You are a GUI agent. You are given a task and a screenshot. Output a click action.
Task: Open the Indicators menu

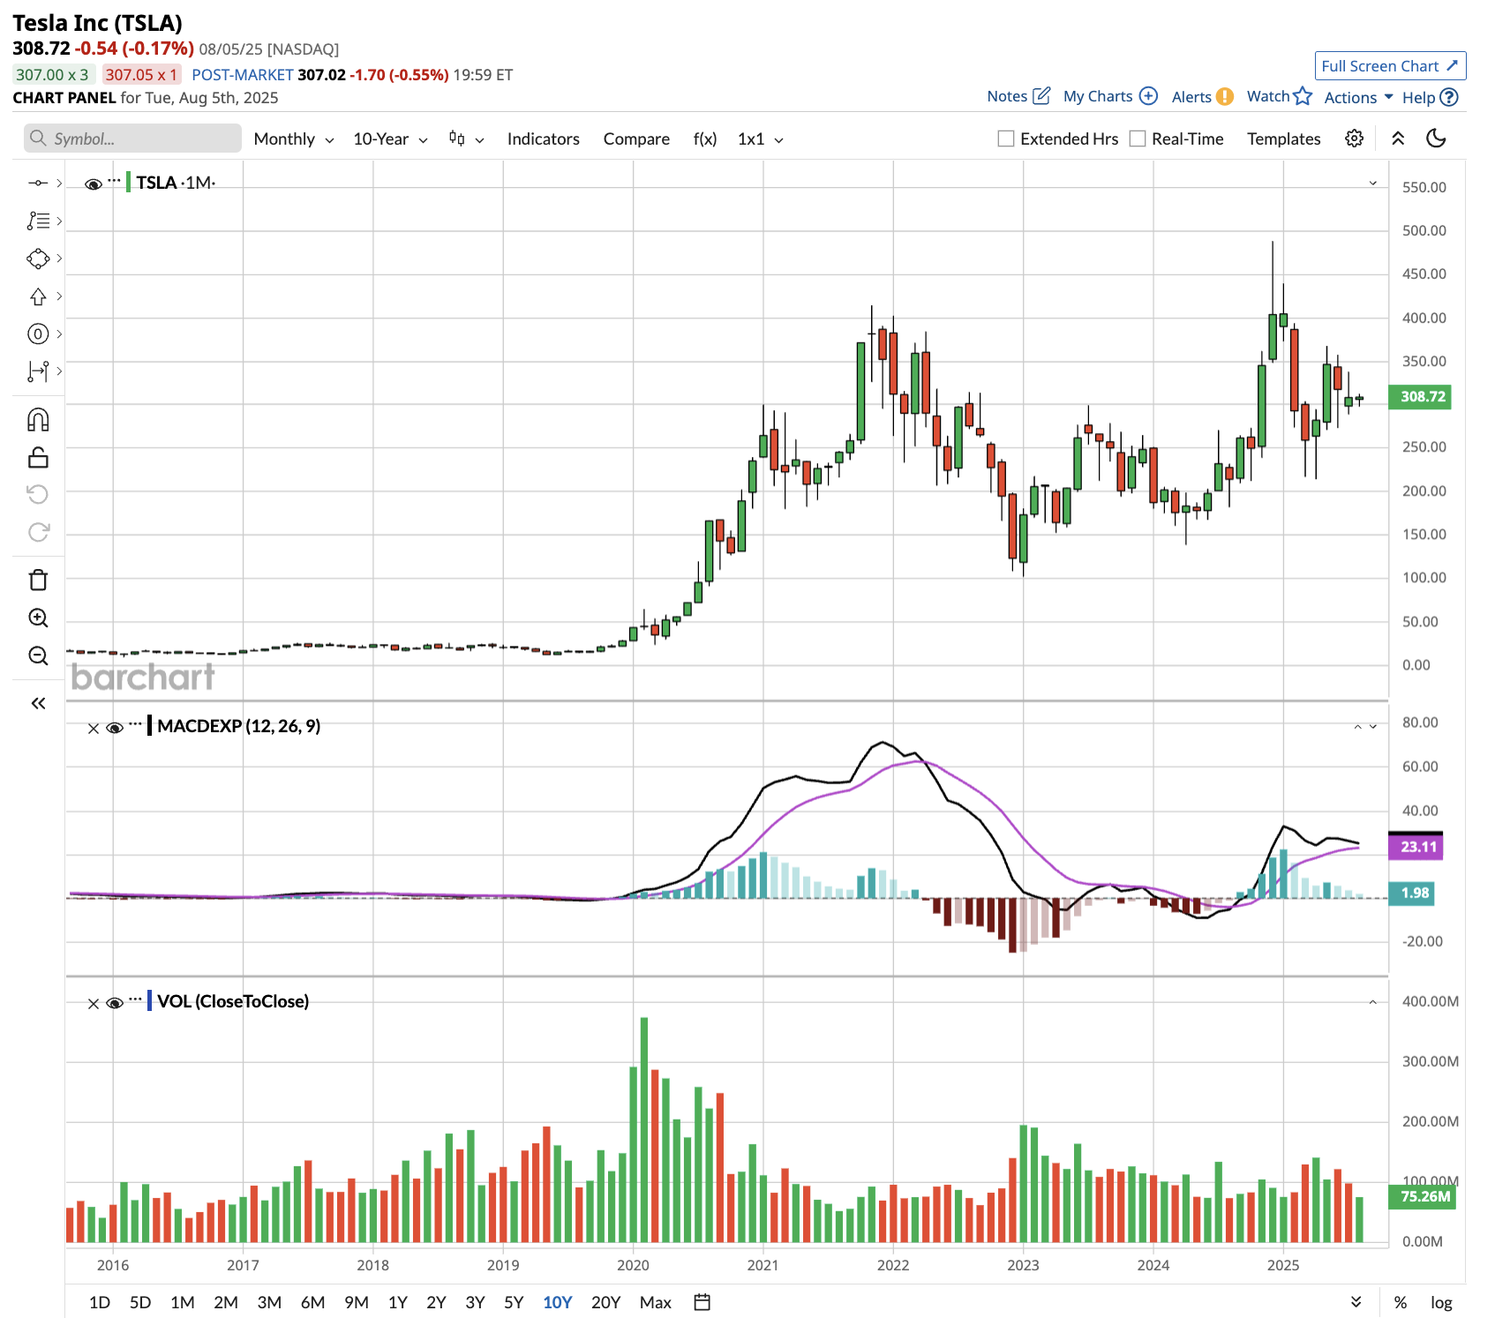pyautogui.click(x=544, y=139)
